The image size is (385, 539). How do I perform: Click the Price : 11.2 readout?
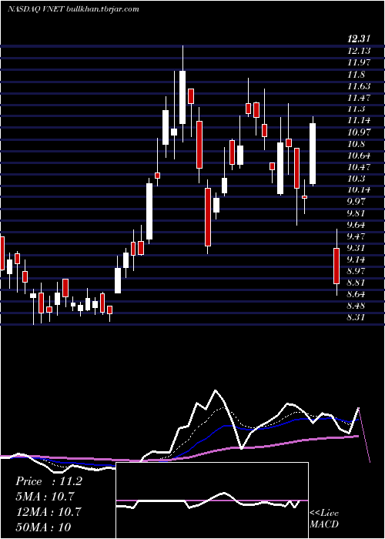49,481
